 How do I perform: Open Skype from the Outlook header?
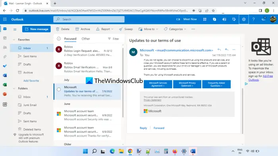[x=214, y=19]
